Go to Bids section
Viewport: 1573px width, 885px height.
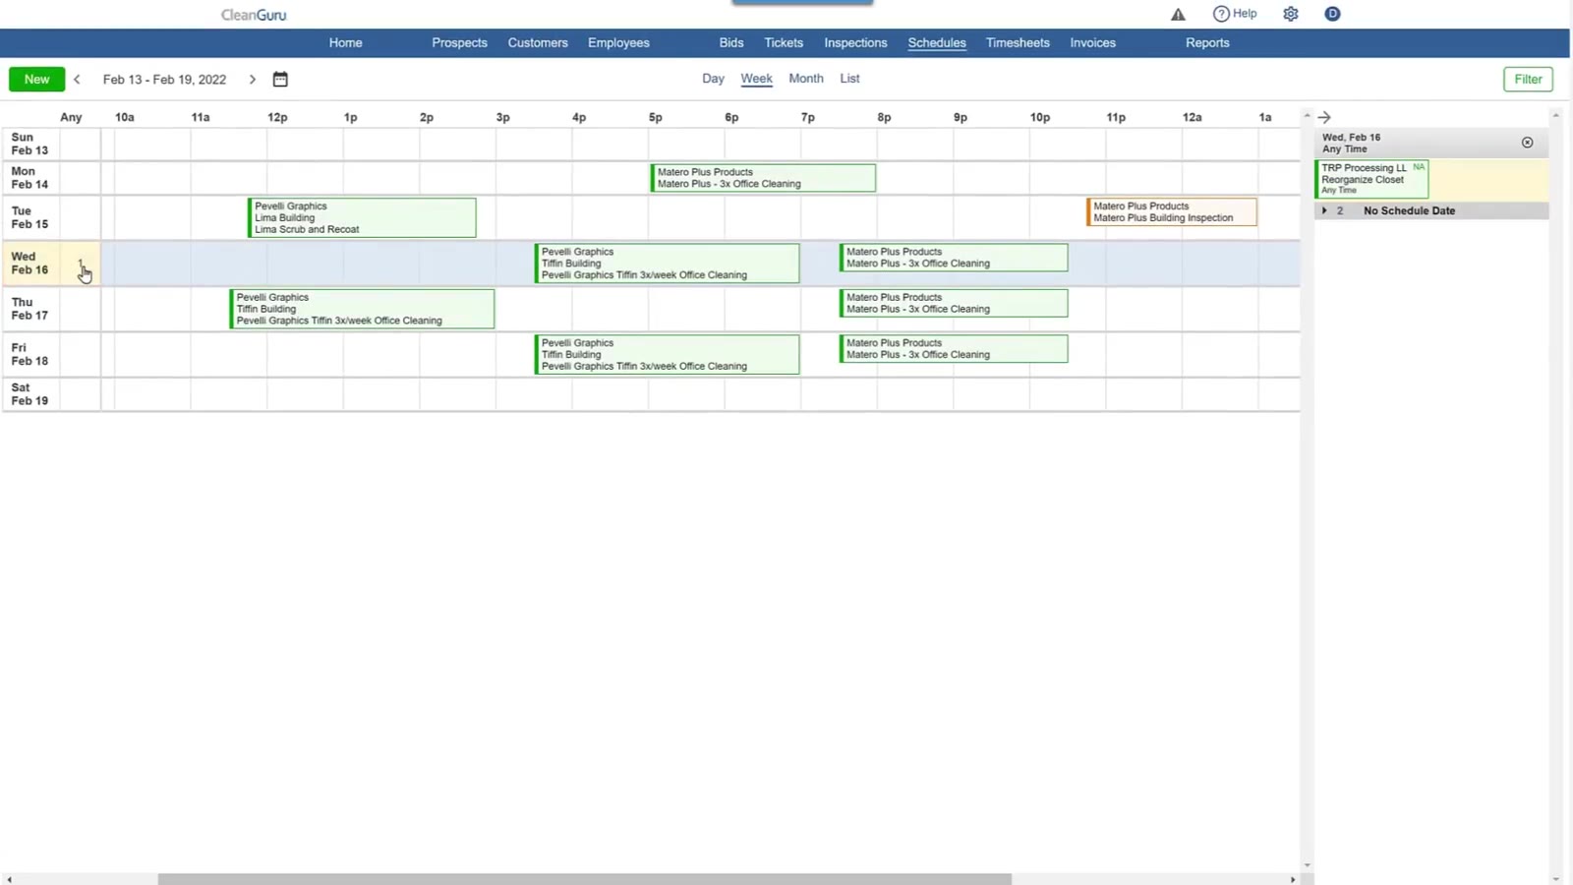(x=731, y=43)
